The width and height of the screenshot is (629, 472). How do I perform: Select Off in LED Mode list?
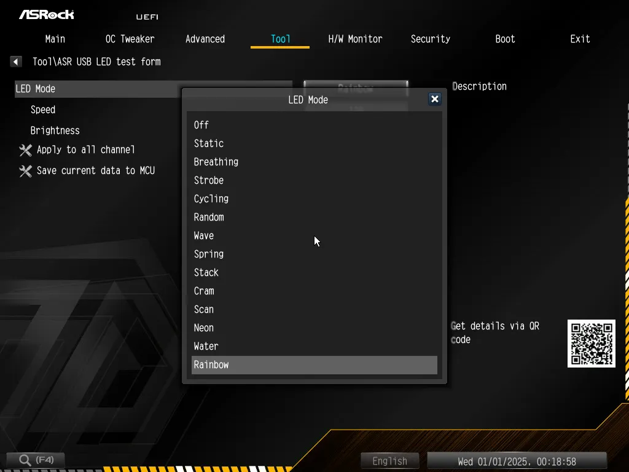[x=201, y=125]
